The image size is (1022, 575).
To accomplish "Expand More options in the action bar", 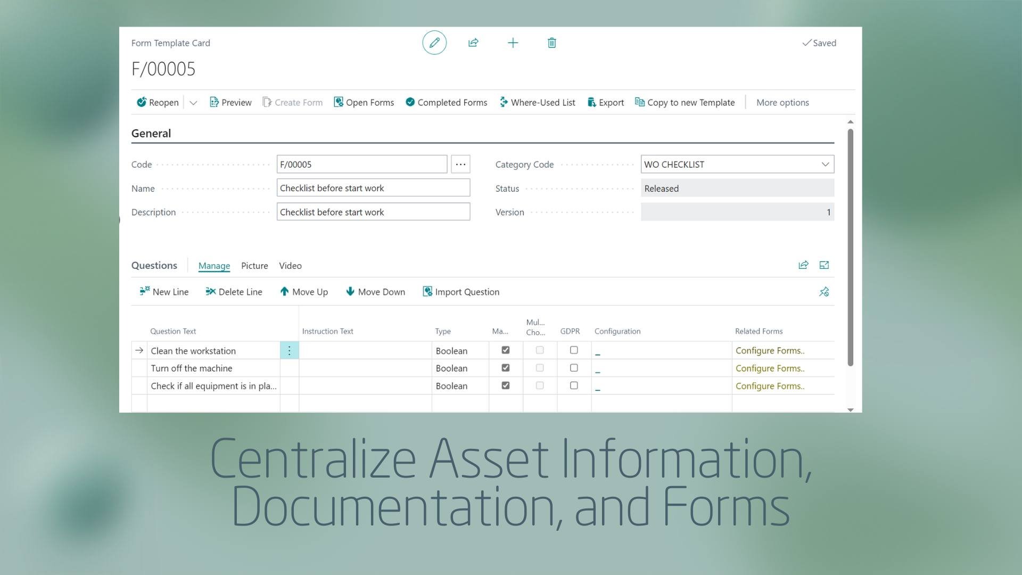I will (782, 102).
